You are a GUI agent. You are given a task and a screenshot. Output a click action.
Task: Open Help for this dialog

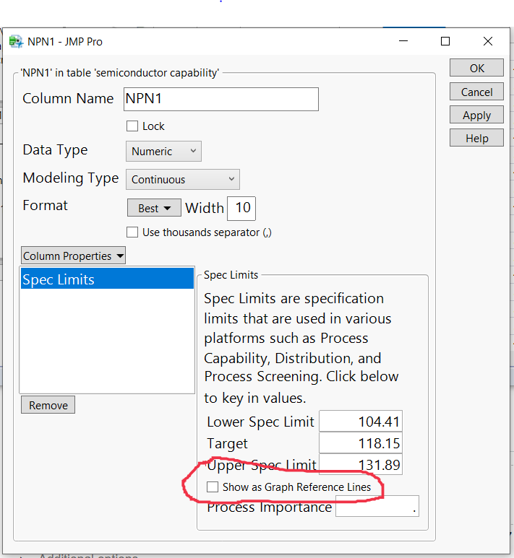point(476,139)
